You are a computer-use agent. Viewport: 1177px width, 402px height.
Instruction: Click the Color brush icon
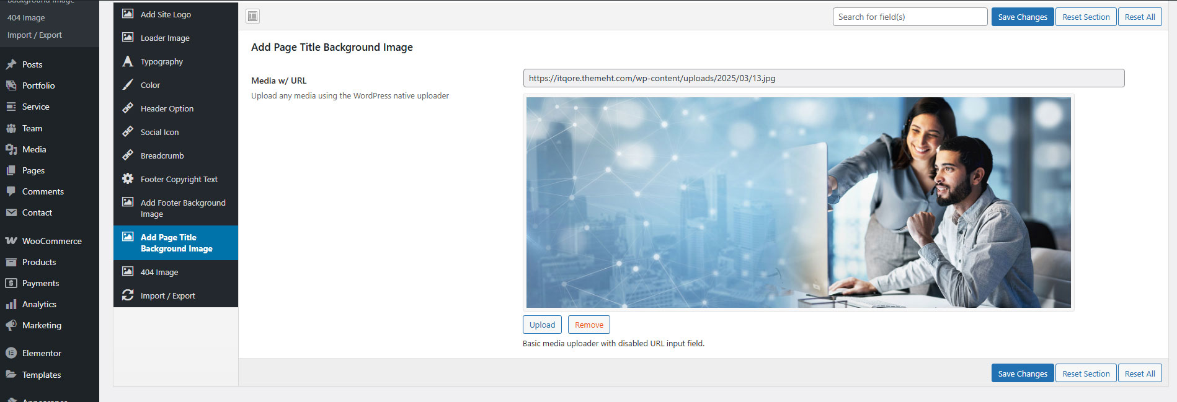(x=128, y=85)
